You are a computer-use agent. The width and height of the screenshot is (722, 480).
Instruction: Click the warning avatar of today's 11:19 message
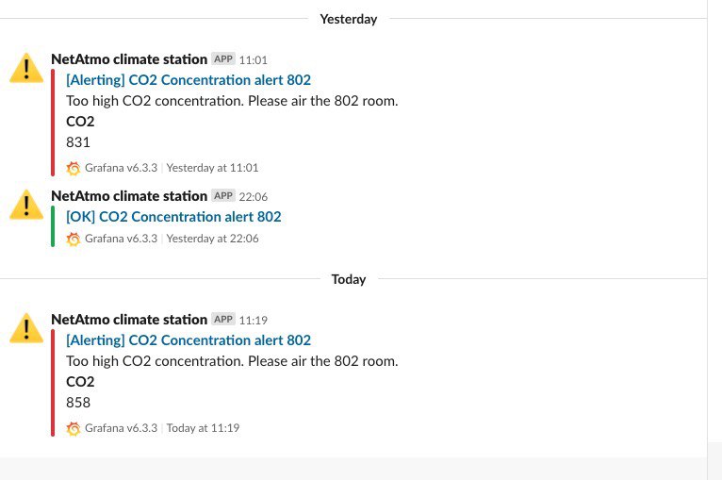pyautogui.click(x=26, y=328)
